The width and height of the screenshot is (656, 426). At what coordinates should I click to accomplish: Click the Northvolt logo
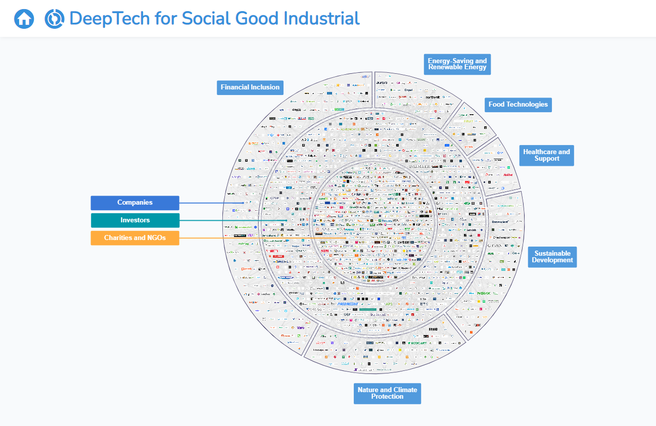[433, 97]
